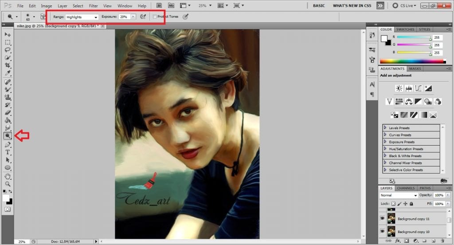Viewport: 454px width, 245px height.
Task: Click the BASIC workspace button
Action: pos(318,6)
